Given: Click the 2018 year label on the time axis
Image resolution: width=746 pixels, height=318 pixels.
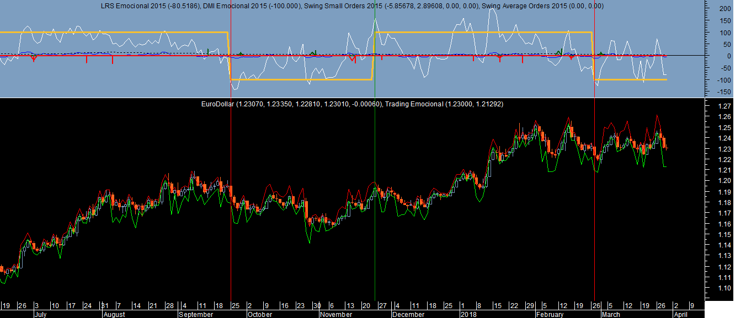Looking at the screenshot, I should pos(468,314).
